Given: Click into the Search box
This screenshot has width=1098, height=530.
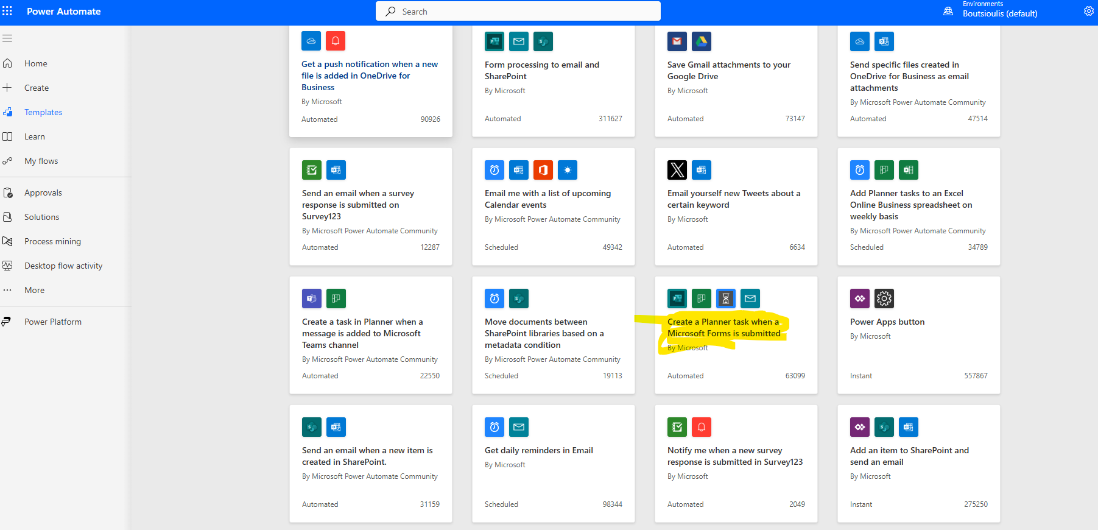Looking at the screenshot, I should click(518, 11).
